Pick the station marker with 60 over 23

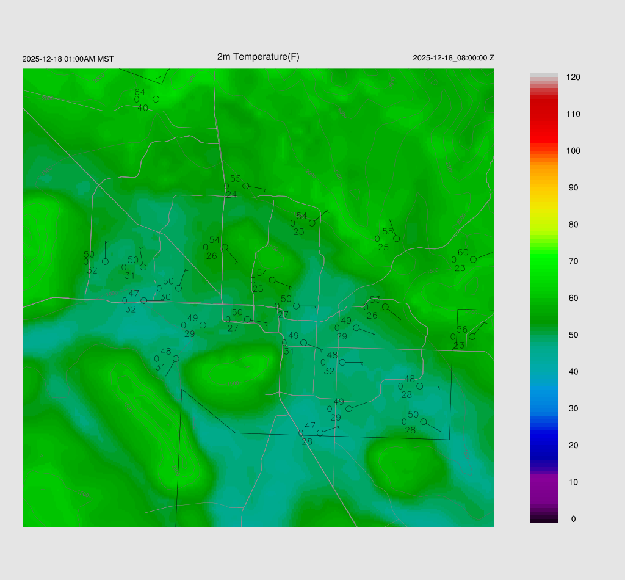[473, 259]
